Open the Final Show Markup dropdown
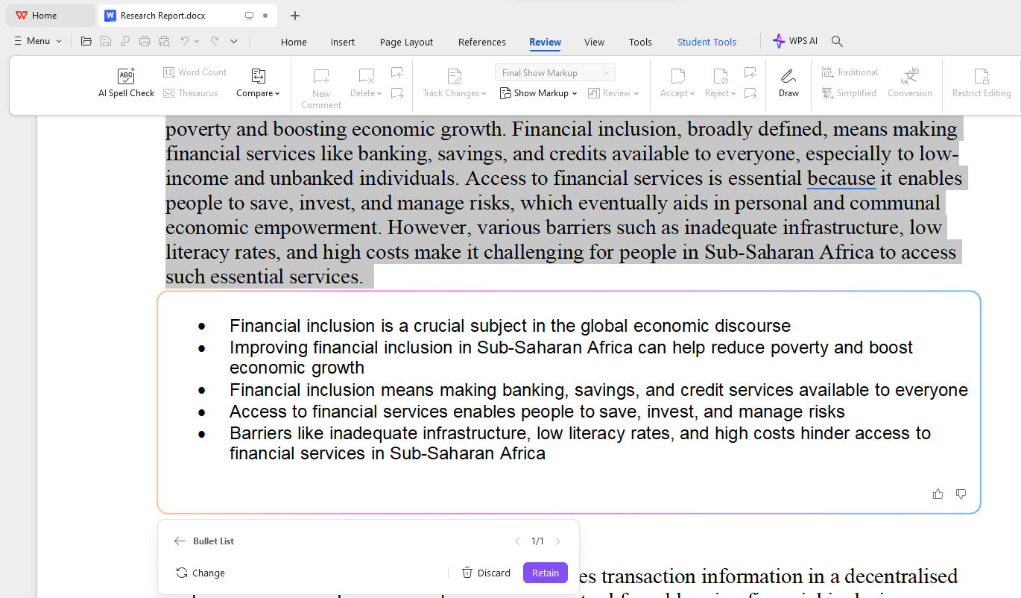The height and width of the screenshot is (598, 1021). point(555,72)
